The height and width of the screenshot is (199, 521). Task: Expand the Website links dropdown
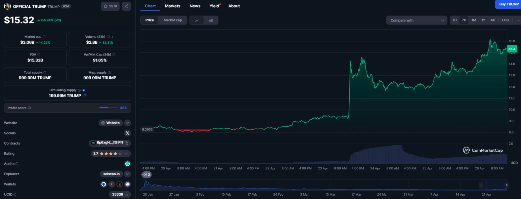[128, 123]
